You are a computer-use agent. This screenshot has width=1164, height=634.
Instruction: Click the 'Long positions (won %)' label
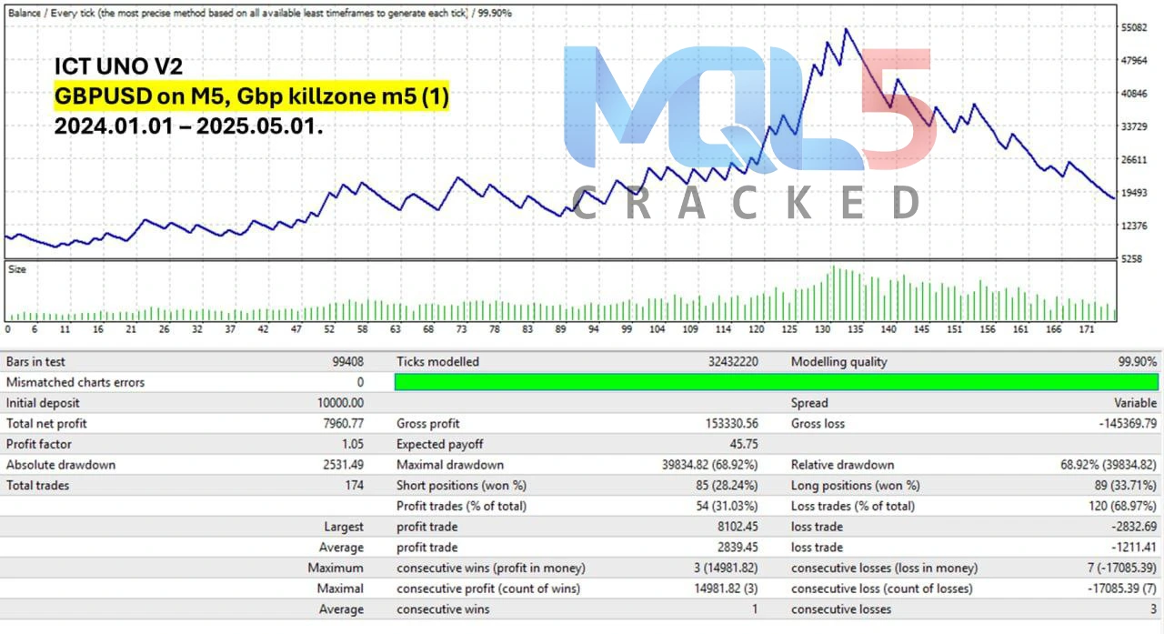(x=855, y=485)
